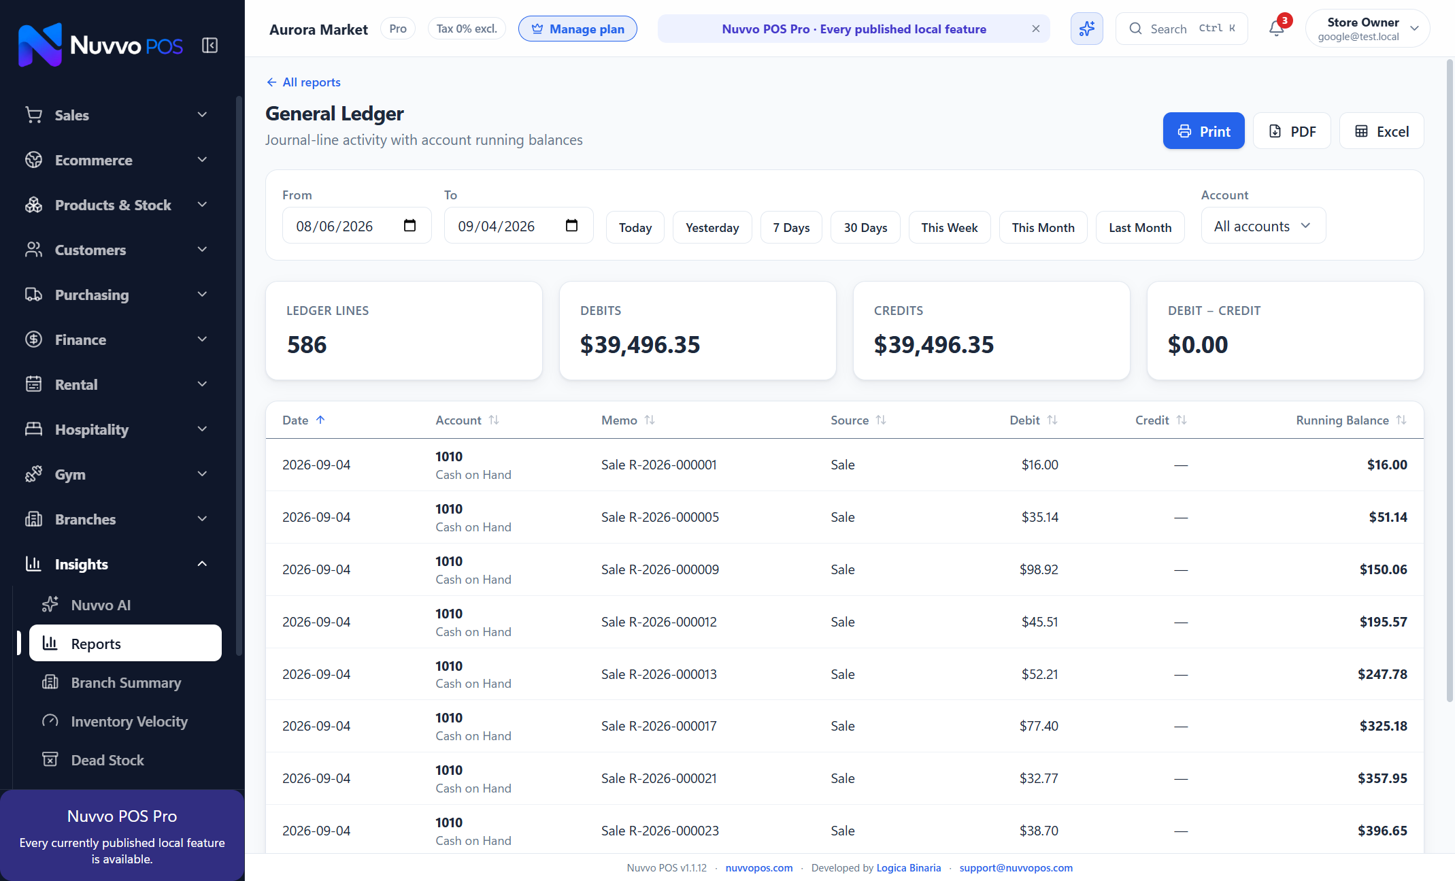Filter by Today

tap(635, 227)
